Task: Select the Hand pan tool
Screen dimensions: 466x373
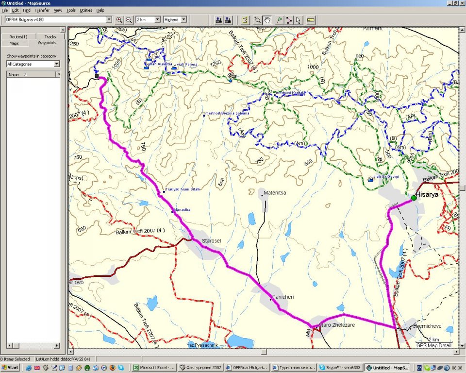Action: (x=267, y=20)
